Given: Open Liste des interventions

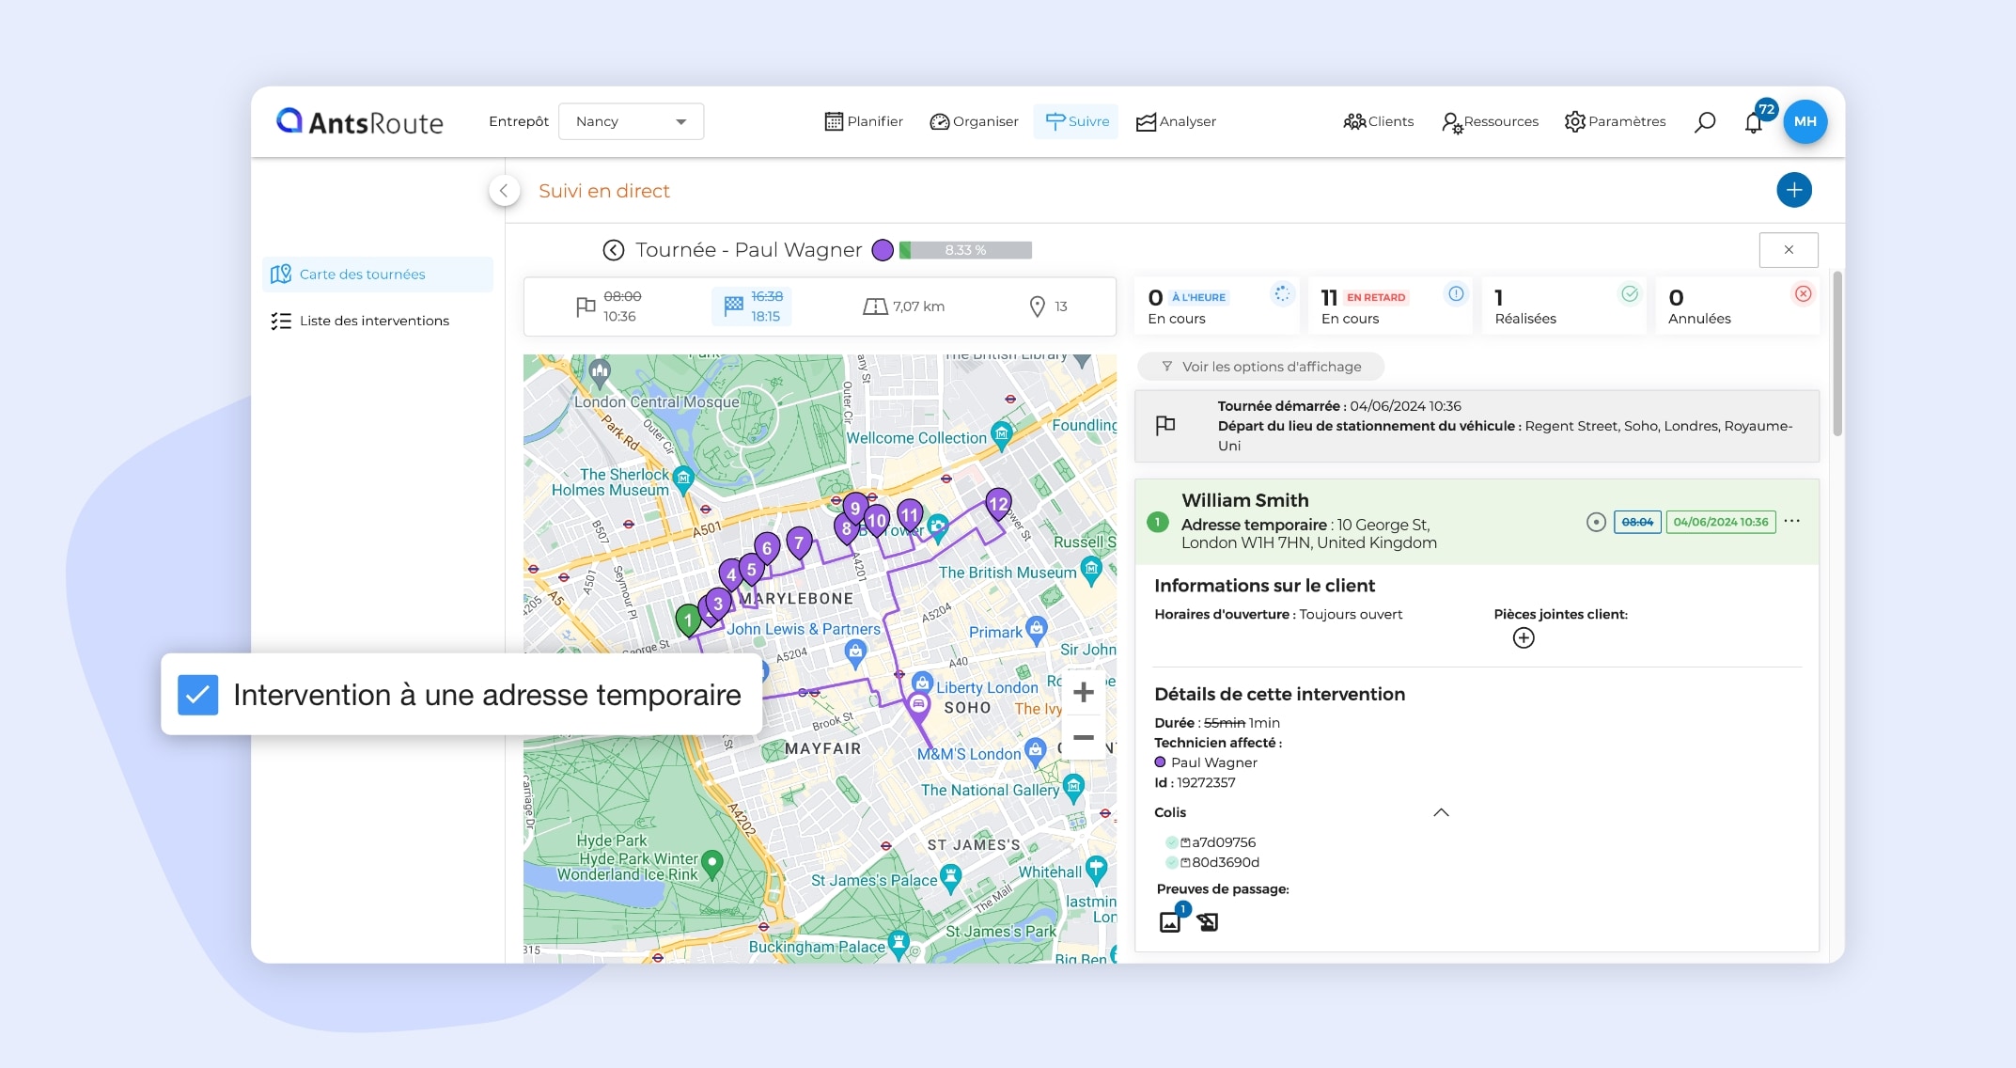Looking at the screenshot, I should coord(373,321).
